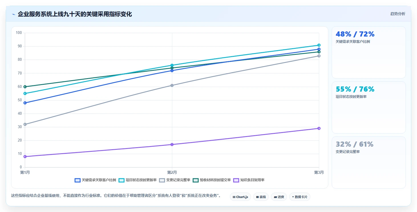Click the title 企业服务系统上线九十天的关键采用指标变化

coord(75,14)
